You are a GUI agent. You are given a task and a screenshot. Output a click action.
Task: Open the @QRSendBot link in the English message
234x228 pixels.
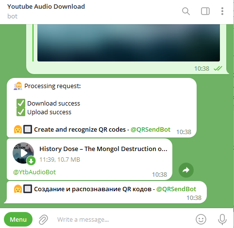coord(150,129)
